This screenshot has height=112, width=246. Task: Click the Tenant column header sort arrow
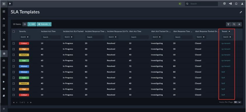pos(229,31)
